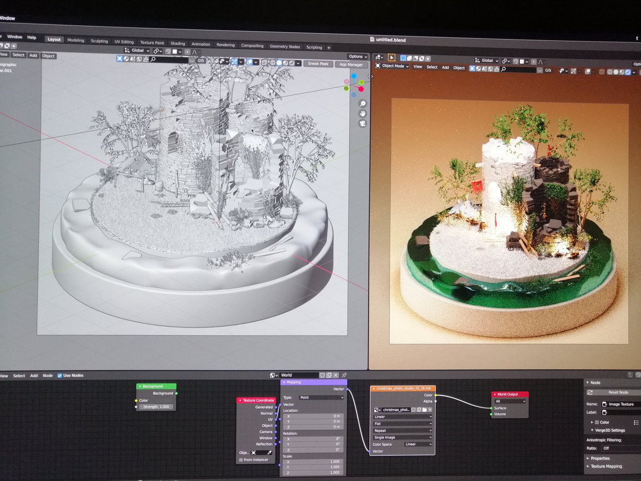Click the pan hand gizmo in left viewport
The image size is (641, 481).
pyautogui.click(x=363, y=114)
